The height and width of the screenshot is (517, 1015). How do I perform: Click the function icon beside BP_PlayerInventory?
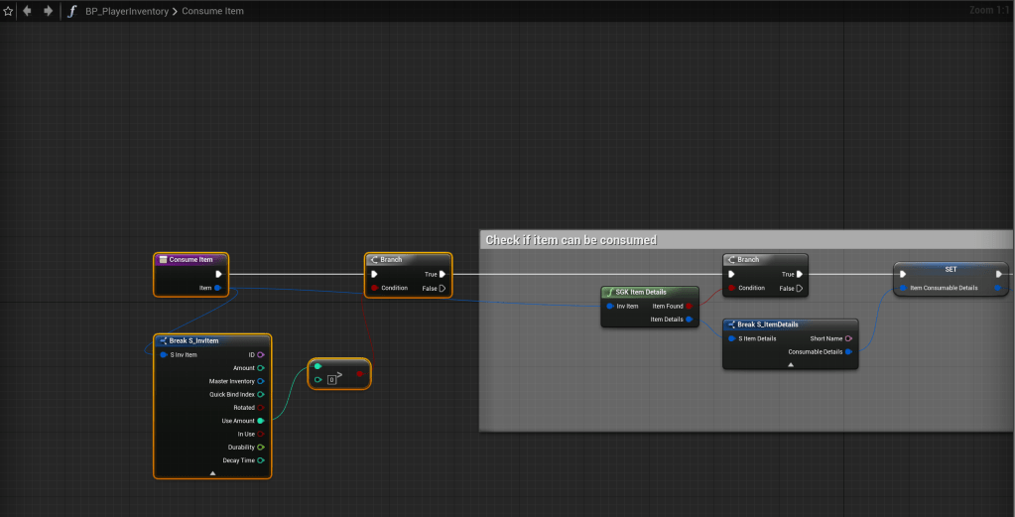click(x=71, y=11)
